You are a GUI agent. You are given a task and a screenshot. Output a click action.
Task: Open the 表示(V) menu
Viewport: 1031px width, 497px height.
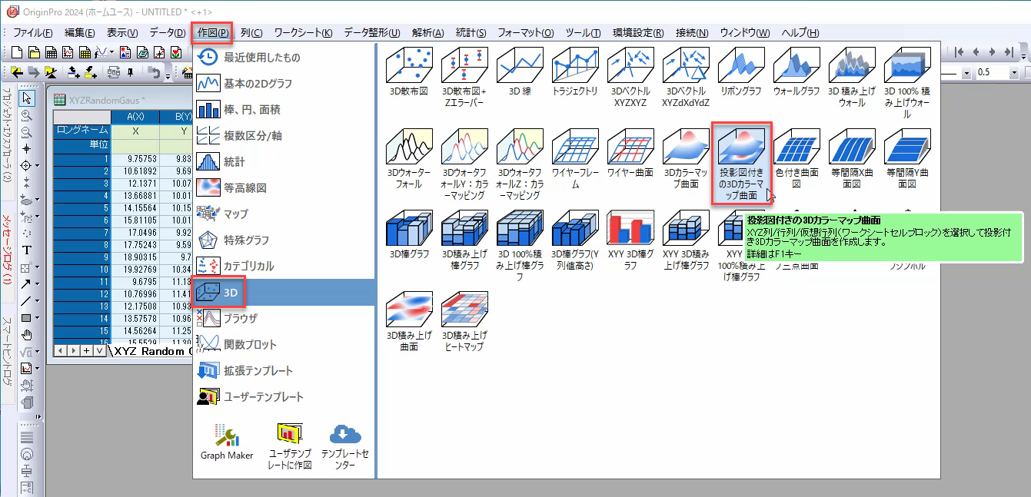tap(122, 32)
